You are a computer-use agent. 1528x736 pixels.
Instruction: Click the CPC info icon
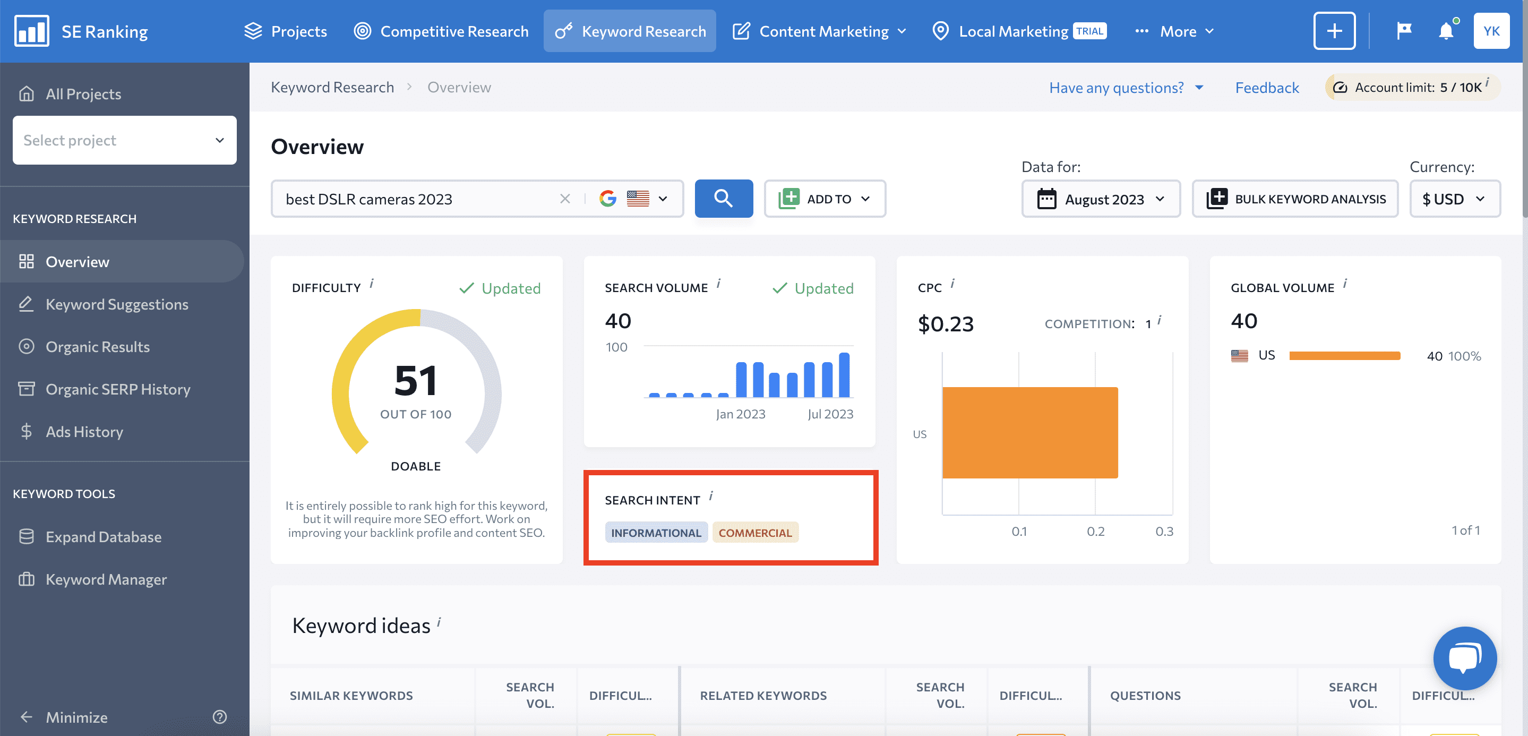pos(952,284)
